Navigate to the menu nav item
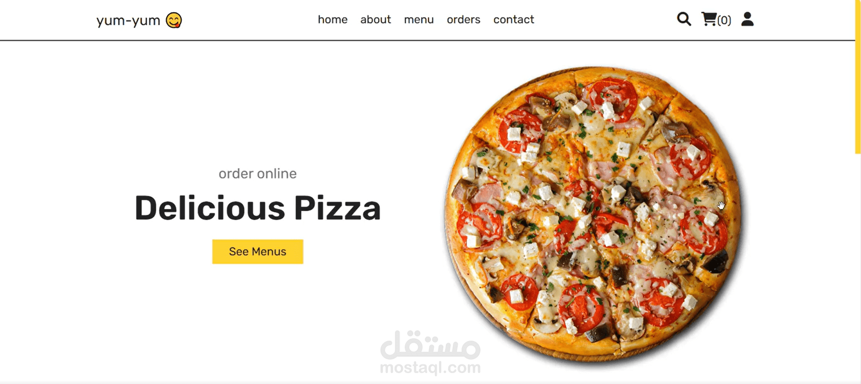The width and height of the screenshot is (861, 384). [419, 20]
